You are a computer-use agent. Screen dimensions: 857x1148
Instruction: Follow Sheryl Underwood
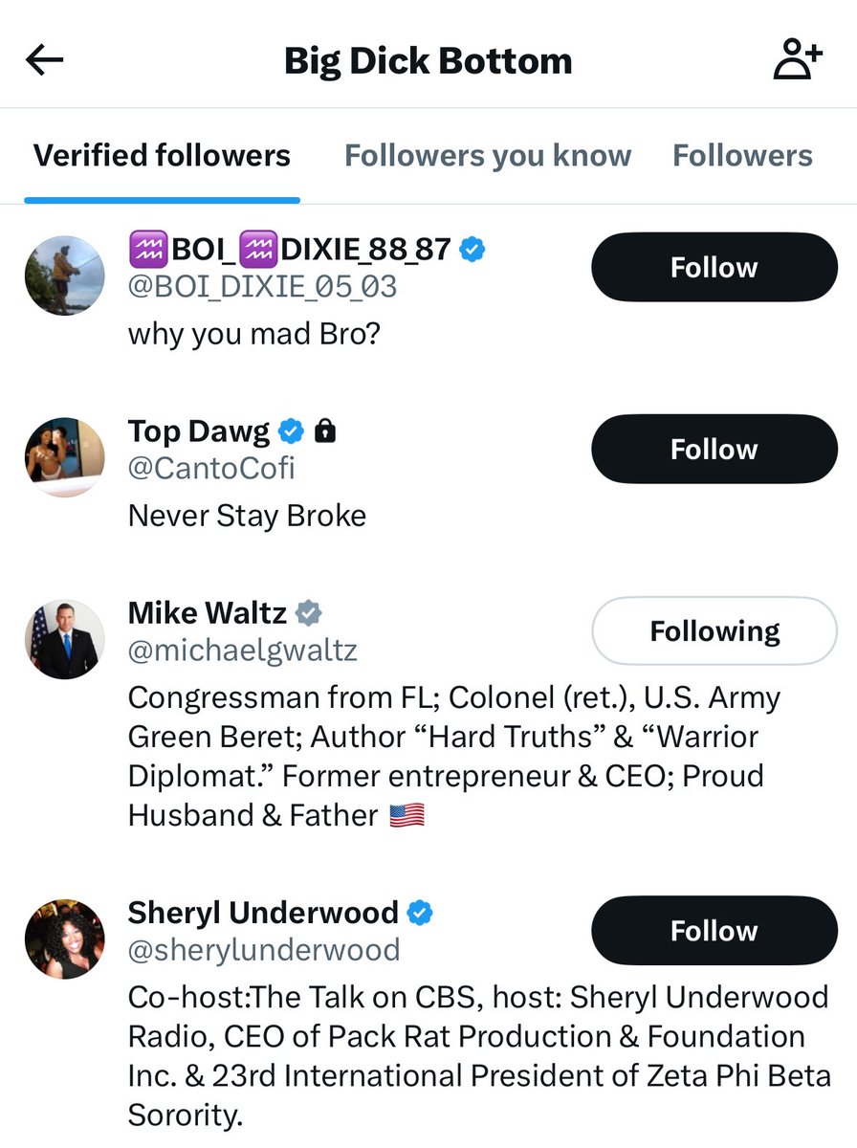click(x=714, y=931)
